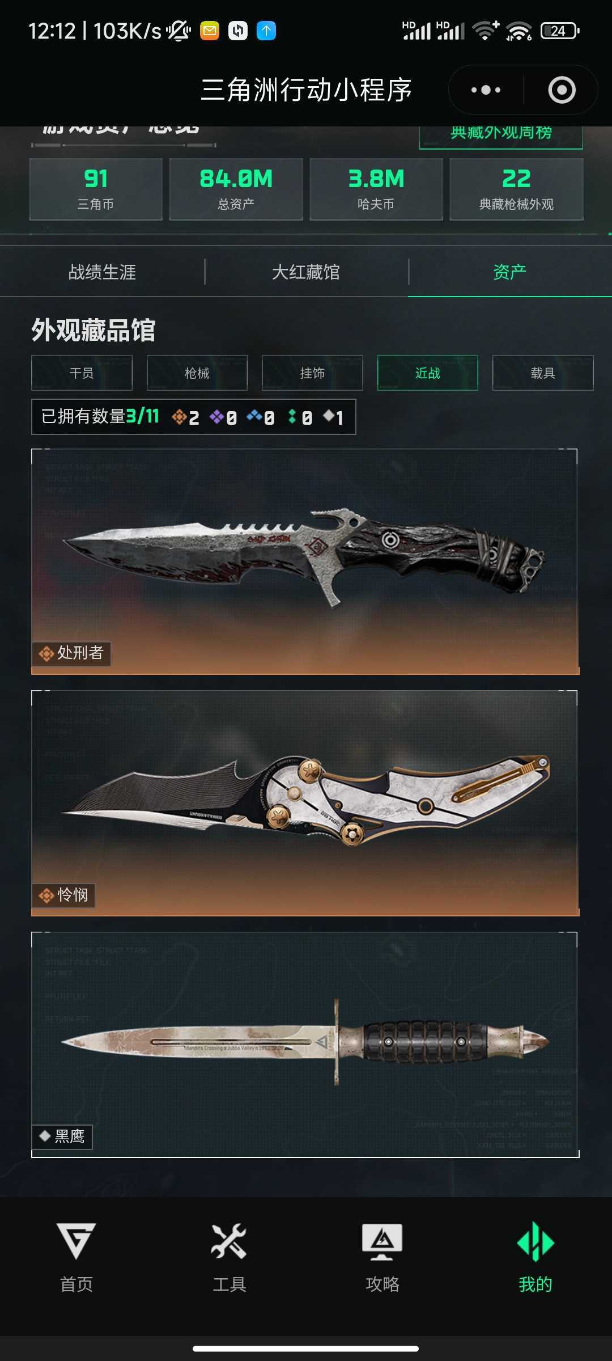612x1361 pixels.
Task: Open the 黑鹰 dagger skin card
Action: pos(305,1045)
